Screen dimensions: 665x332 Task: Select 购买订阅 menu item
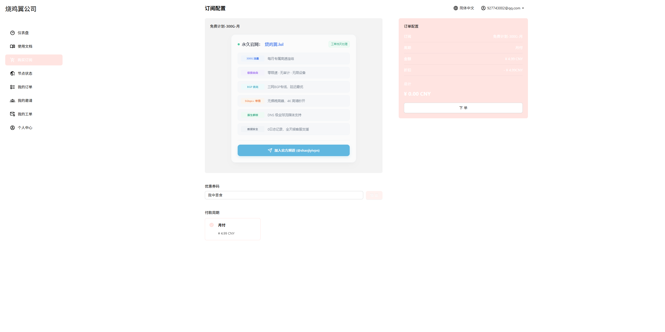point(34,60)
